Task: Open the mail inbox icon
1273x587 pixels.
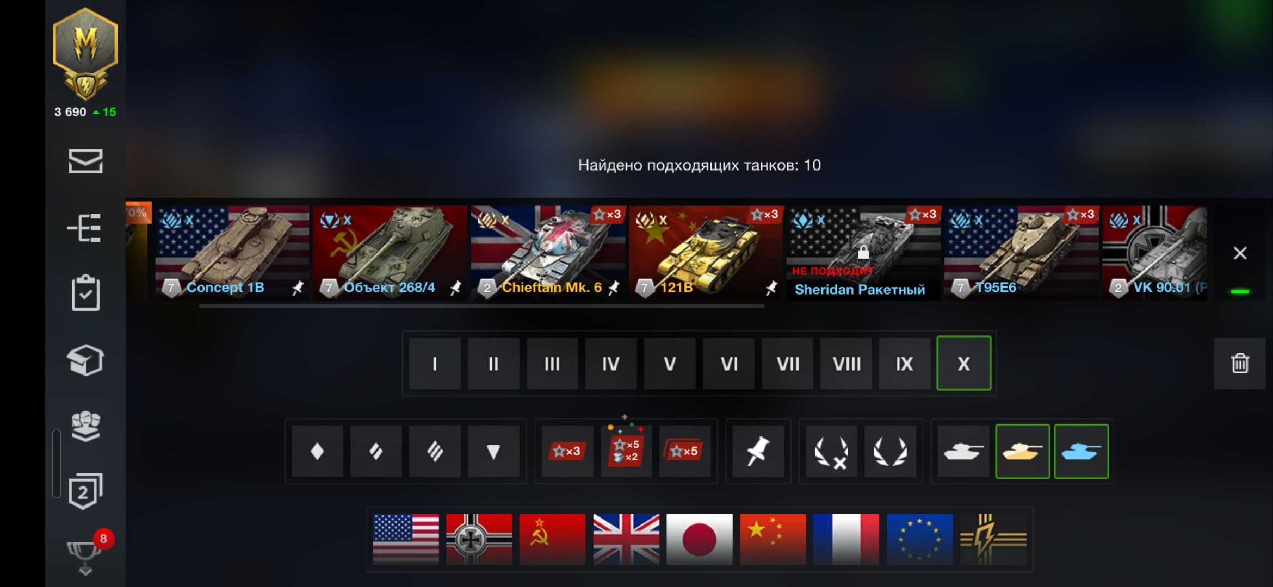Action: point(85,161)
